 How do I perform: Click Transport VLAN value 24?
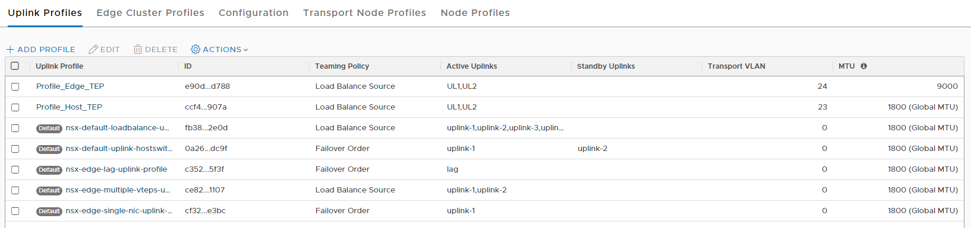coord(822,86)
